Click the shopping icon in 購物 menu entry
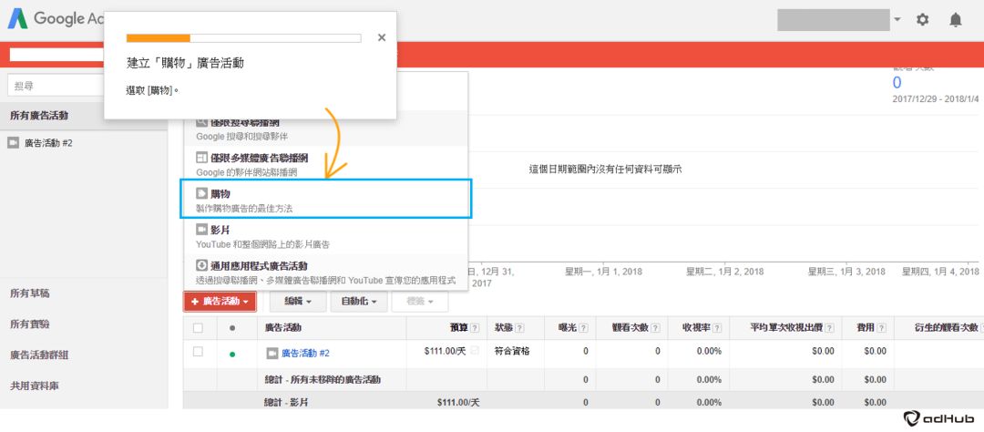Screen dimensions: 984x432 (x=201, y=194)
